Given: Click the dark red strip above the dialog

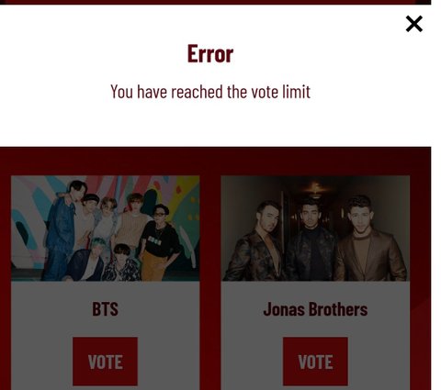Looking at the screenshot, I should coord(215,2).
